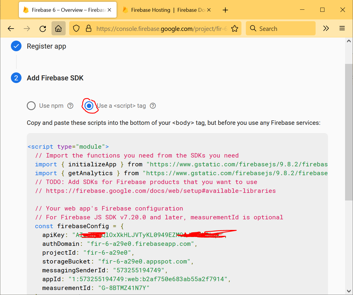
Task: Open the site padlock security info
Action: point(88,29)
